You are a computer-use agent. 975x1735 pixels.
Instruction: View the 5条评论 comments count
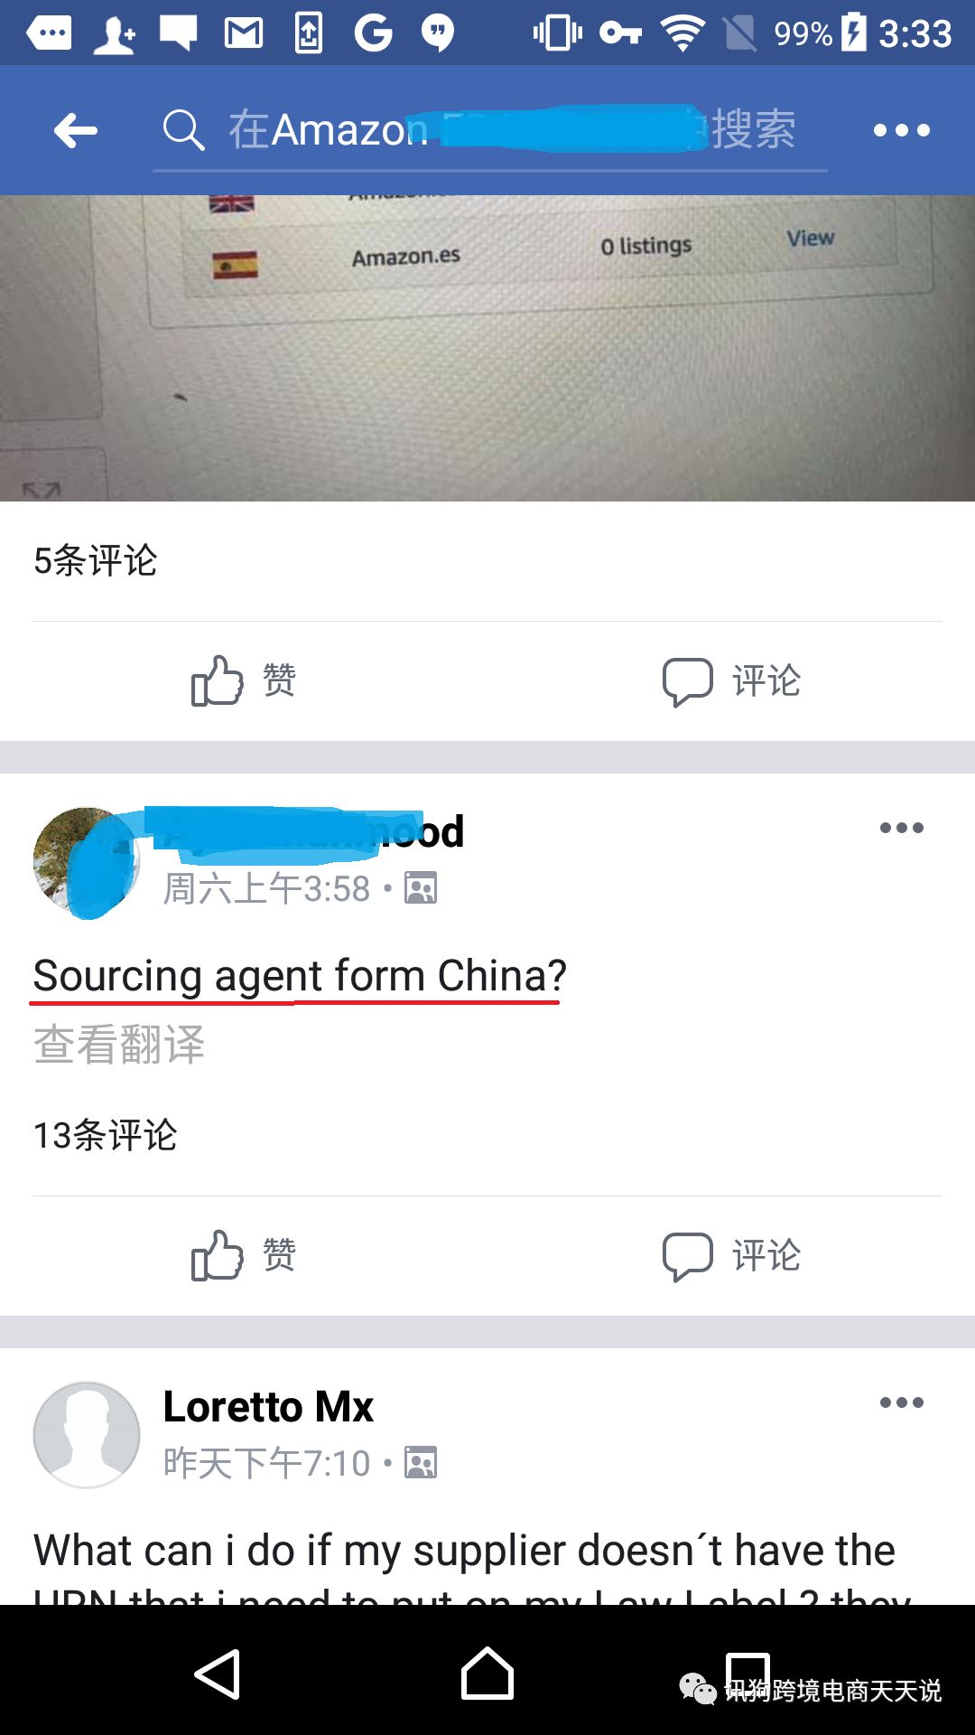[x=96, y=560]
